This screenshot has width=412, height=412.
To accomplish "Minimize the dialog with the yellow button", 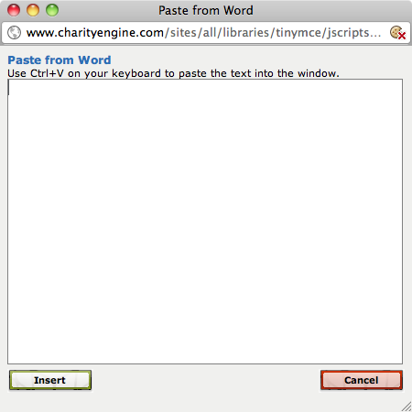I will point(33,10).
